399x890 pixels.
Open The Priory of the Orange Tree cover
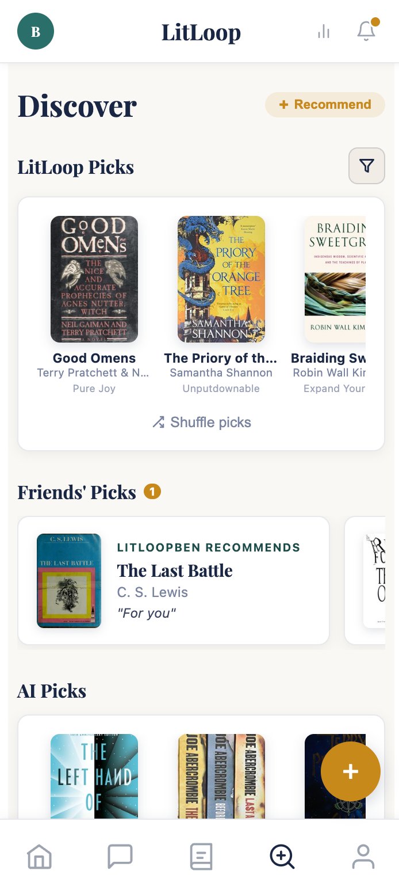point(221,279)
